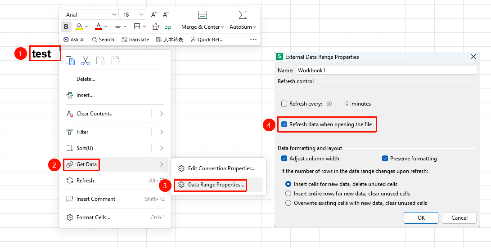This screenshot has width=491, height=248.
Task: Expand Filter submenu arrow
Action: (162, 132)
